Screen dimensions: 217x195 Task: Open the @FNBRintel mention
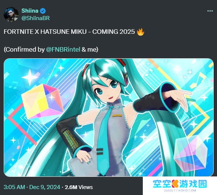tap(63, 49)
